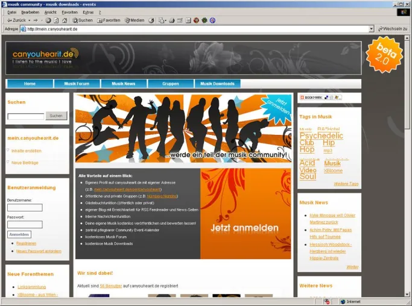
Task: Stop page loading with the stop icon
Action: tap(48, 20)
